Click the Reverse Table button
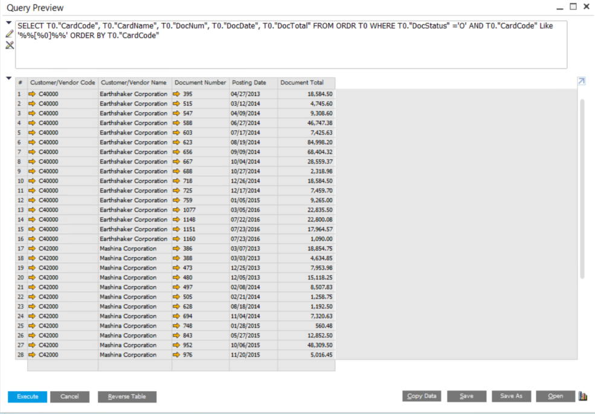Image resolution: width=595 pixels, height=414 pixels. pyautogui.click(x=127, y=396)
